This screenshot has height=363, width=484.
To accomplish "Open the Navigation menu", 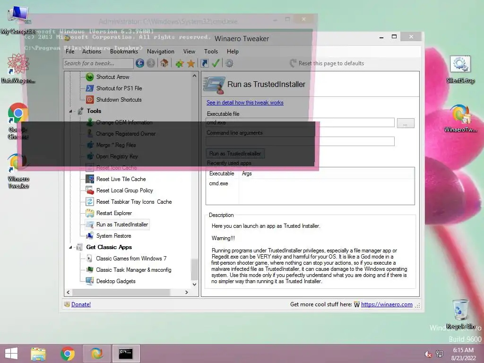I will (161, 52).
